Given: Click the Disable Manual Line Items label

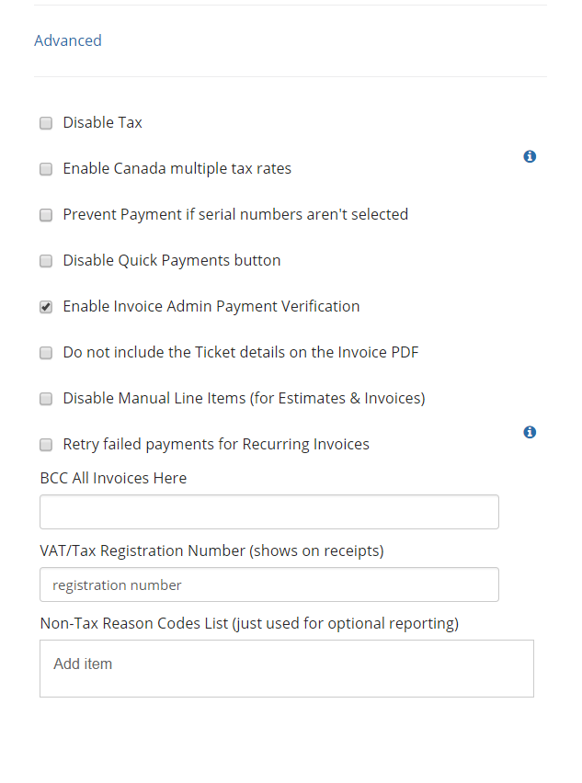Looking at the screenshot, I should click(244, 398).
